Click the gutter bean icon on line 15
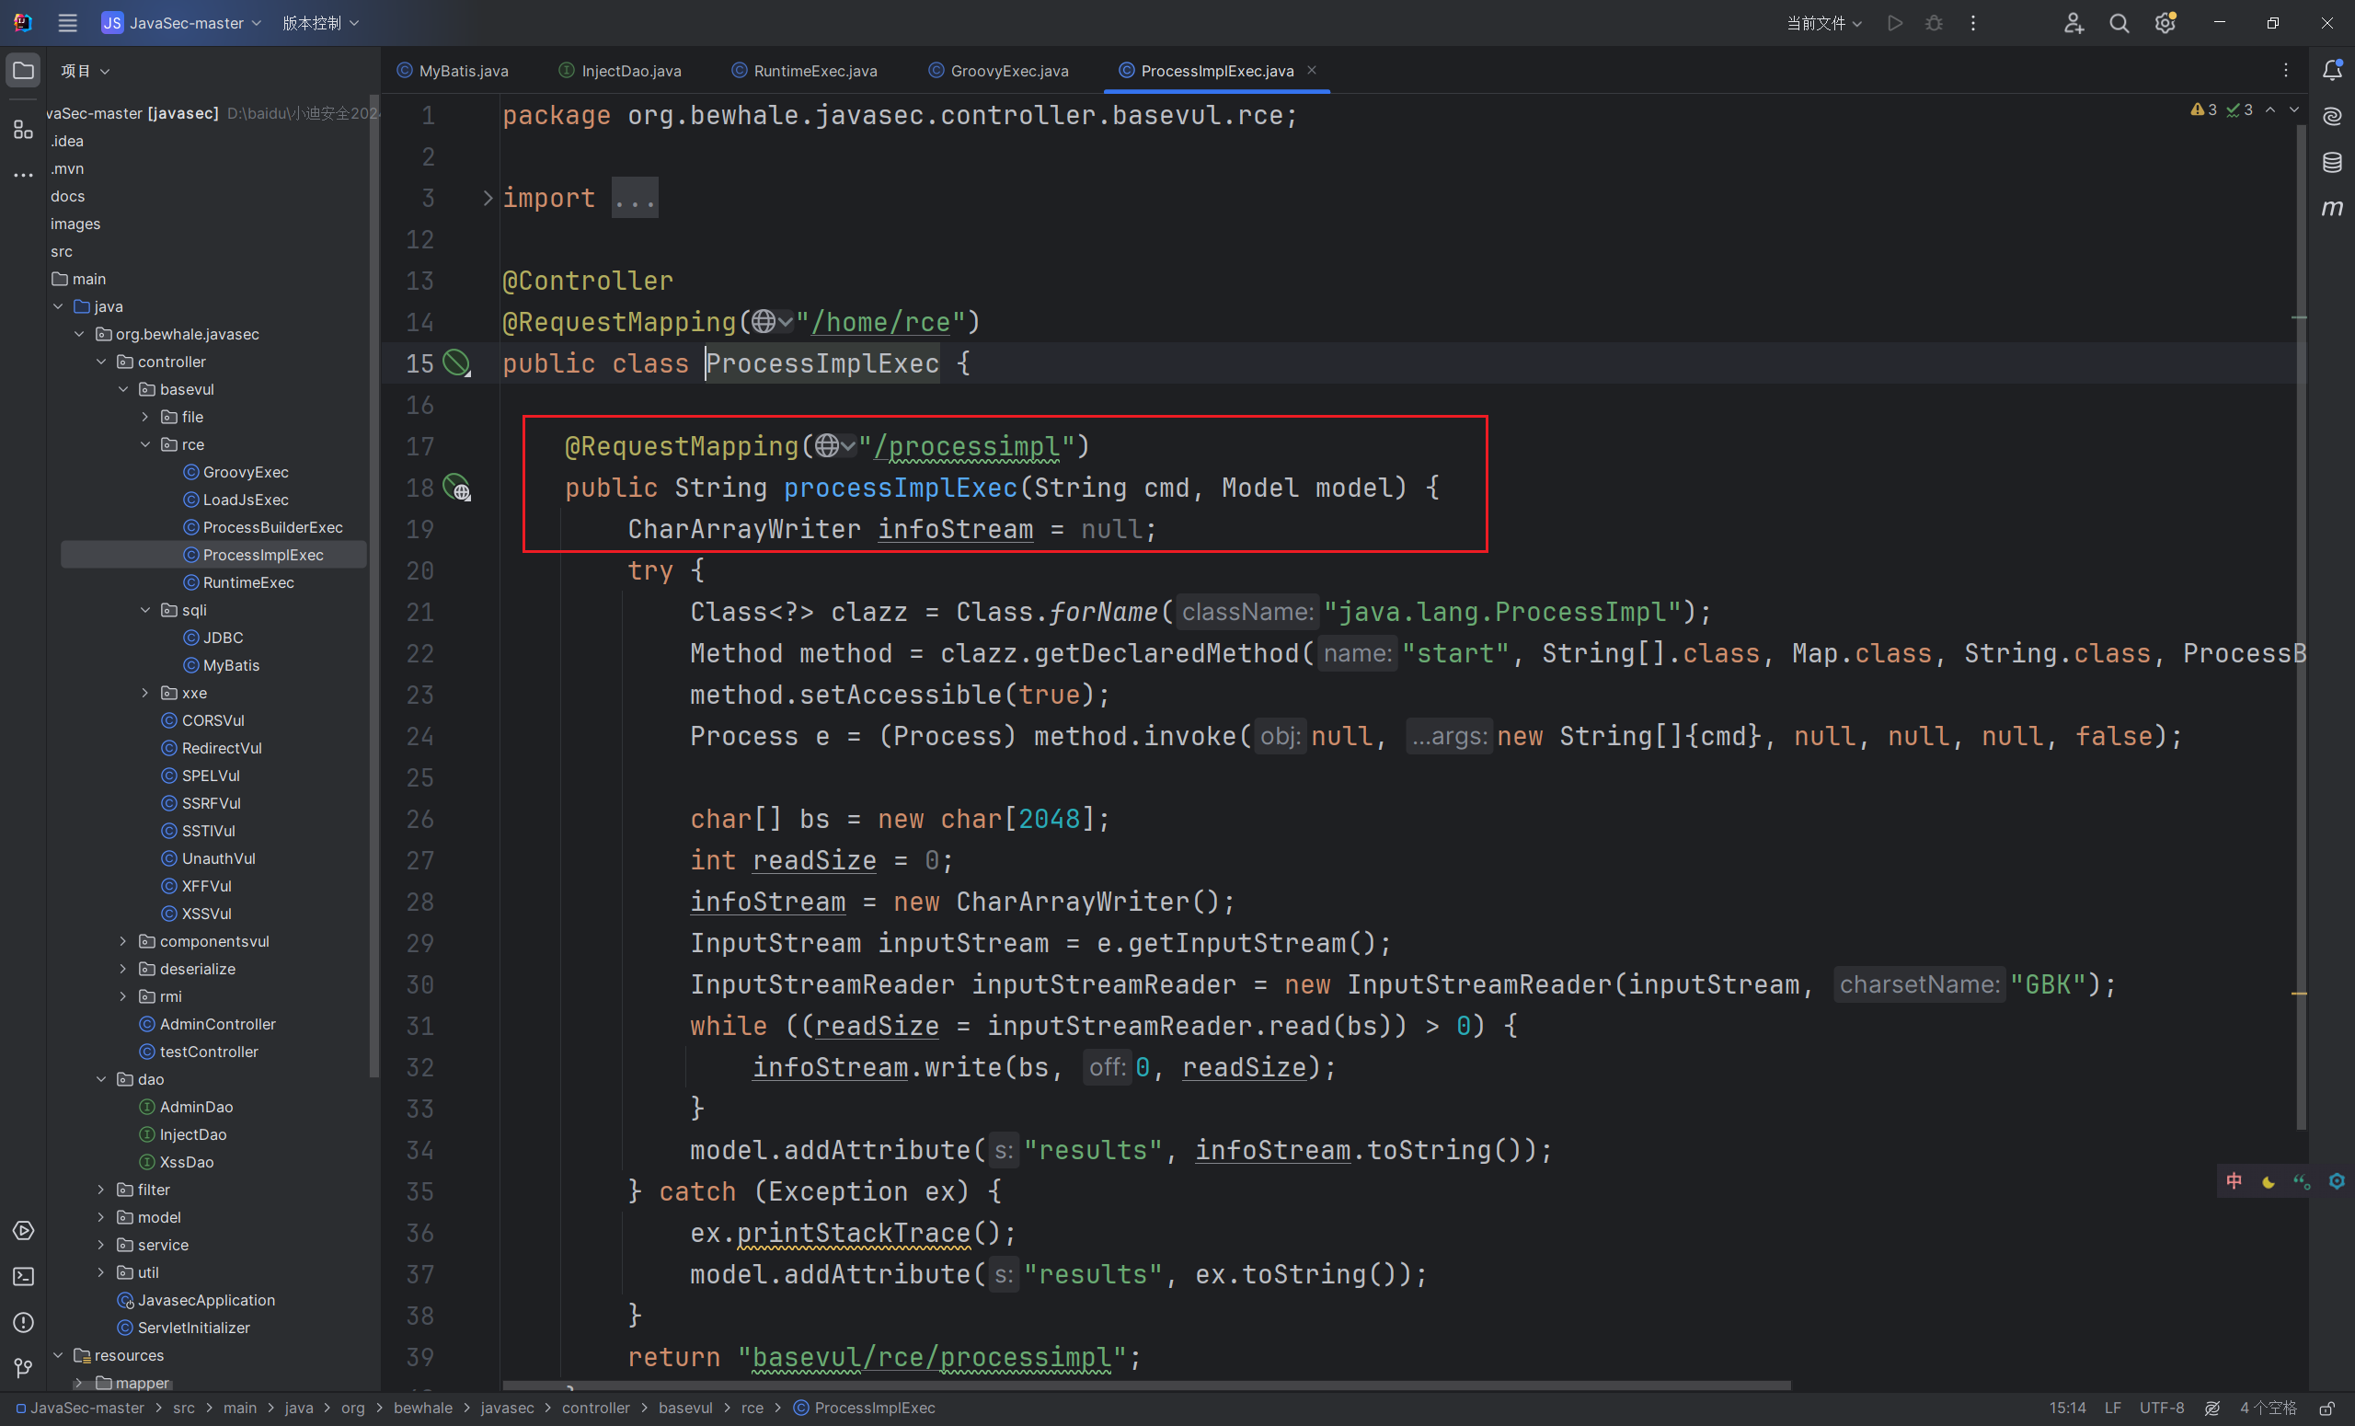 (x=457, y=363)
